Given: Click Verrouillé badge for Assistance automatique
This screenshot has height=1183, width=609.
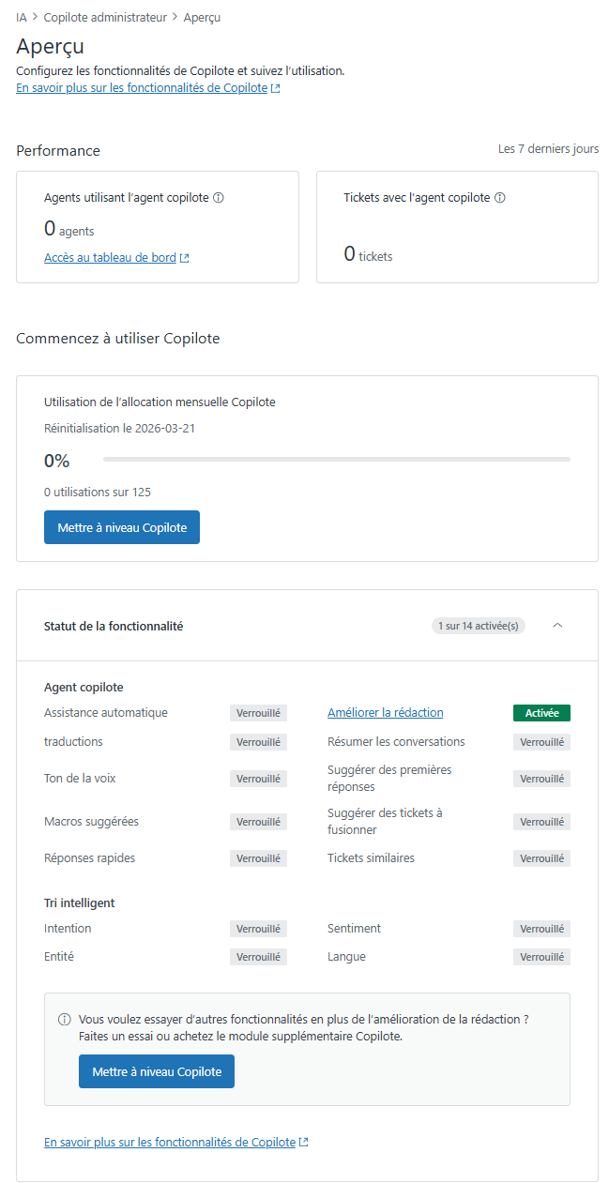Looking at the screenshot, I should coord(258,713).
